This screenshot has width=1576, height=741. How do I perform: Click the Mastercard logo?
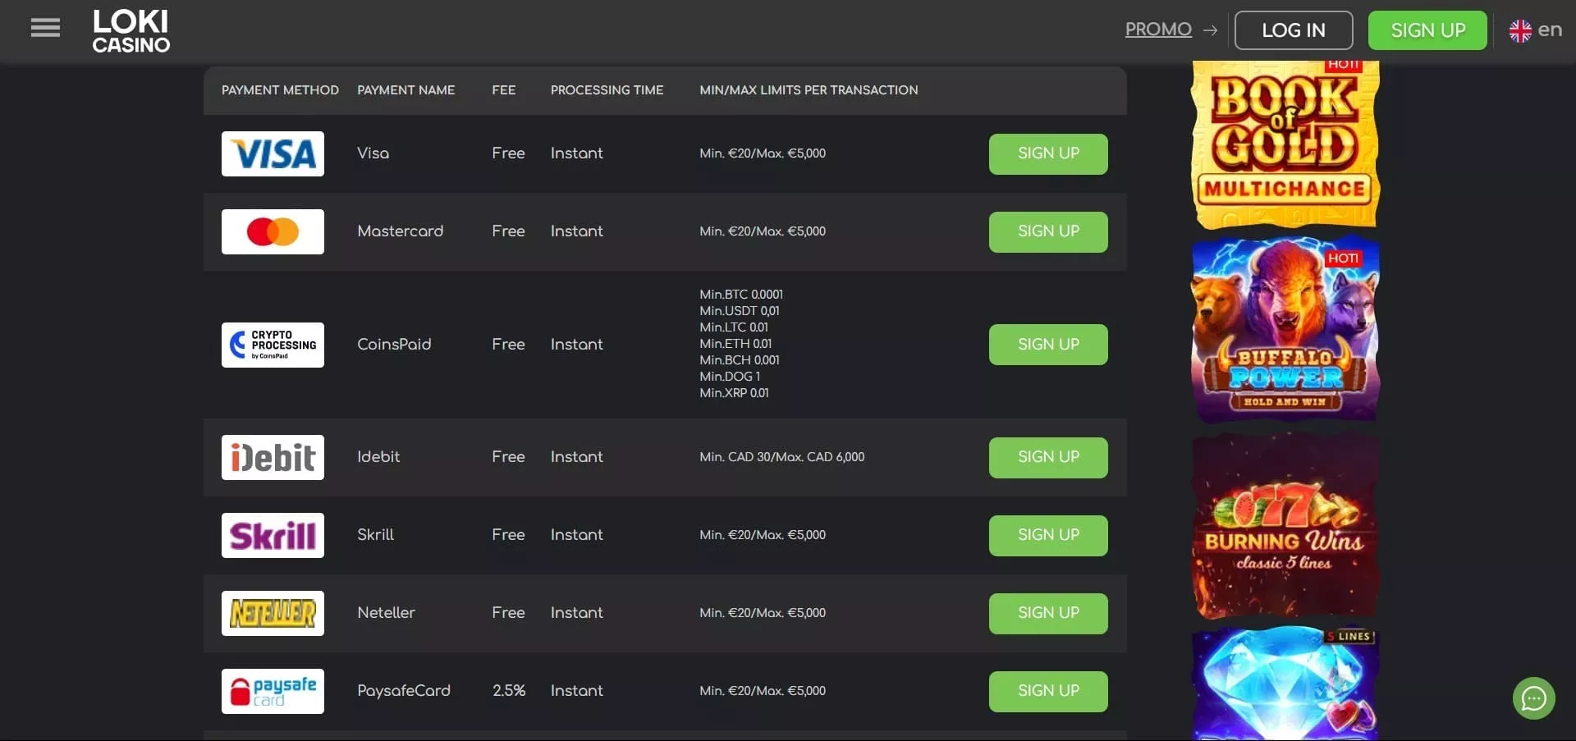click(x=273, y=232)
